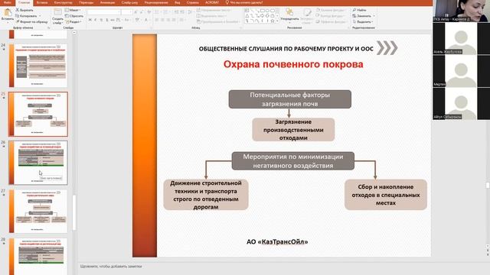The width and height of the screenshot is (490, 275).
Task: Click participant tile 'Асель Жакбупова'
Action: [x=461, y=39]
